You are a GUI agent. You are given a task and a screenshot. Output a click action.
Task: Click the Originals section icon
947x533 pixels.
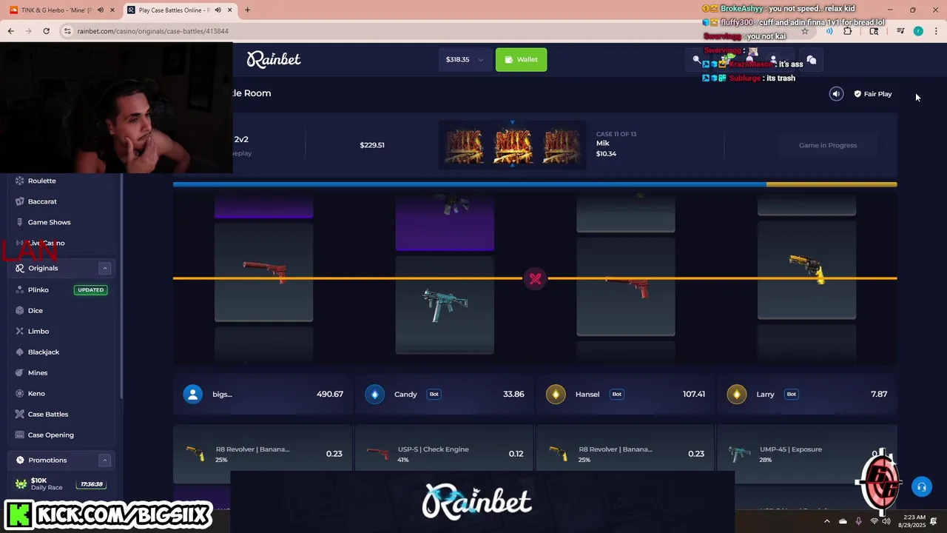20,268
